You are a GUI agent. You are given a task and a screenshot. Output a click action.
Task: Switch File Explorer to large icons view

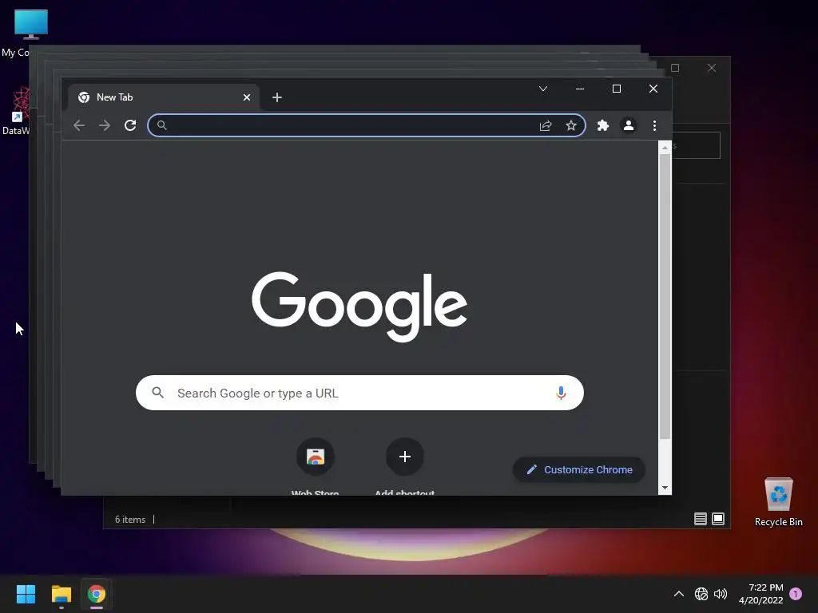pos(718,519)
